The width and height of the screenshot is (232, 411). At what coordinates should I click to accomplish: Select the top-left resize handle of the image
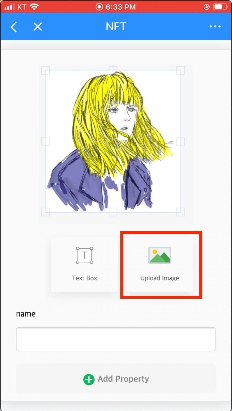[x=45, y=70]
